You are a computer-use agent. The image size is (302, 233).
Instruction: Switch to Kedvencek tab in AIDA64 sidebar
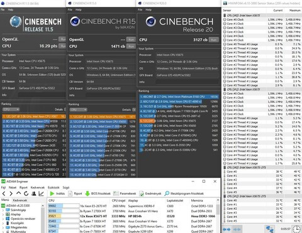pos(20,200)
